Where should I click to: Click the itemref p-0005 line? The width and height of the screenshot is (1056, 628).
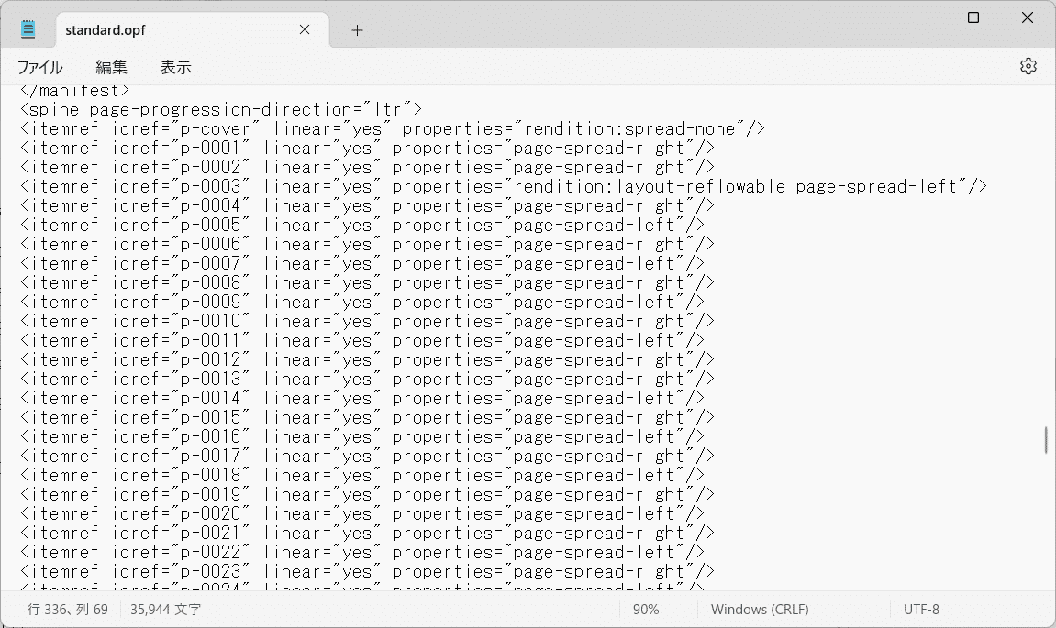(x=362, y=225)
